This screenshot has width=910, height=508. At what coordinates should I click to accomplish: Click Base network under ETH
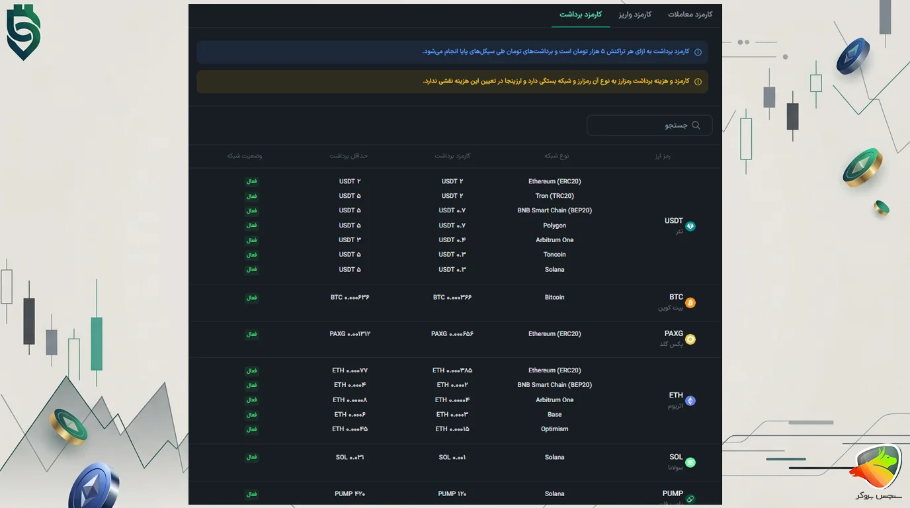[x=555, y=415]
